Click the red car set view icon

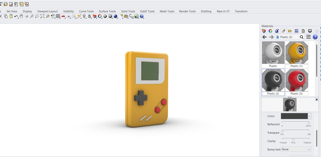63,16
